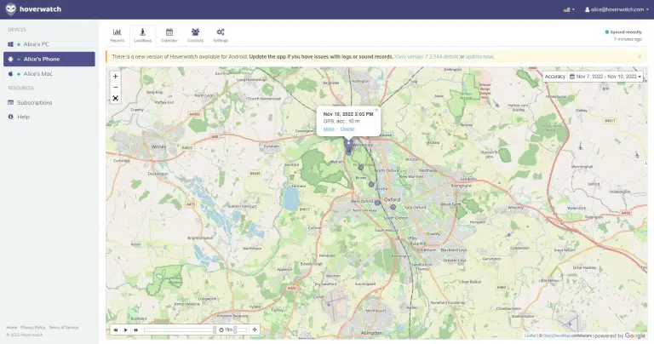Open the Settings gears icon
Screen dimensions: 654x344
click(x=221, y=34)
